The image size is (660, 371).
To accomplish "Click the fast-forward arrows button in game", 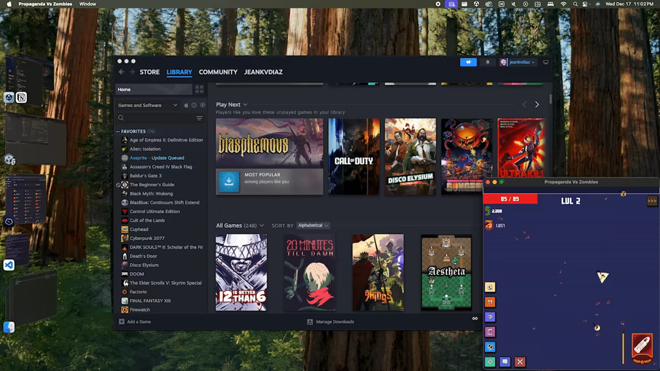I will 652,201.
